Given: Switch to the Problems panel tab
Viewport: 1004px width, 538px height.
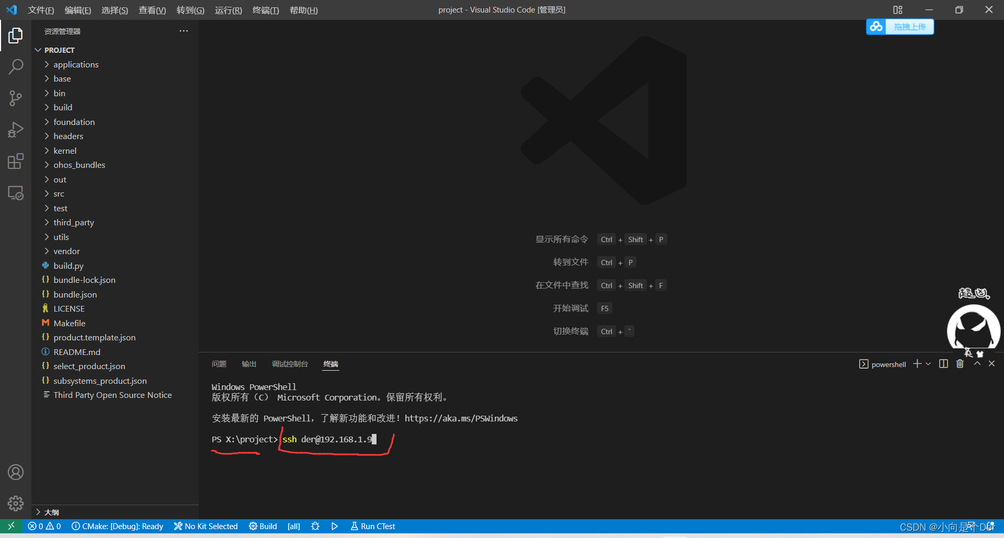Looking at the screenshot, I should 219,364.
